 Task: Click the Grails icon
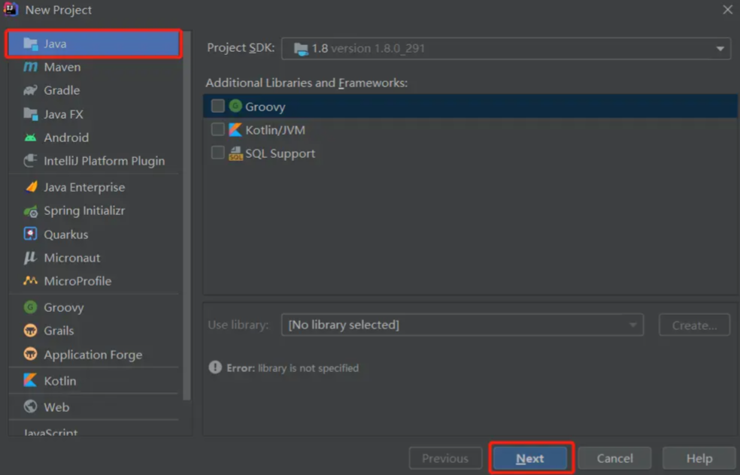(30, 330)
